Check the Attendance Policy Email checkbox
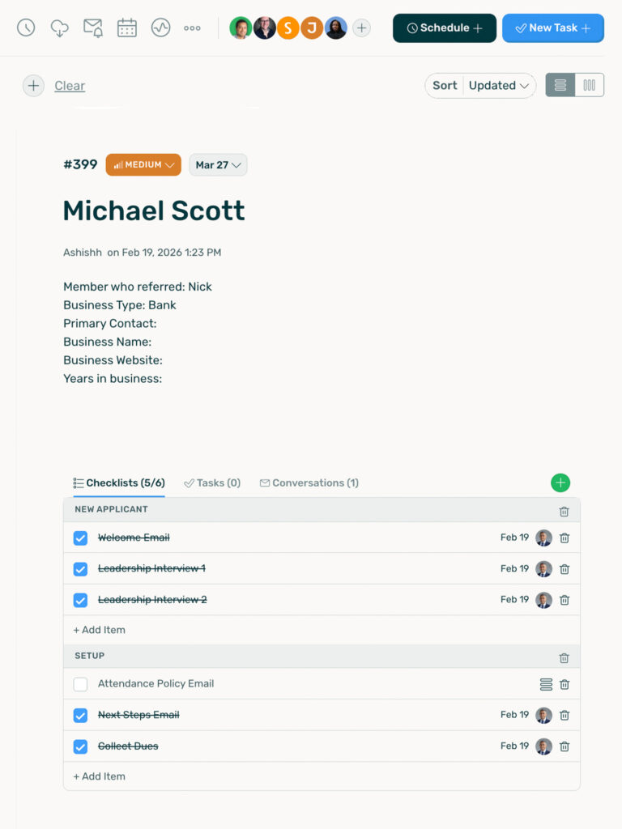Screen dimensions: 622x829 pos(80,684)
